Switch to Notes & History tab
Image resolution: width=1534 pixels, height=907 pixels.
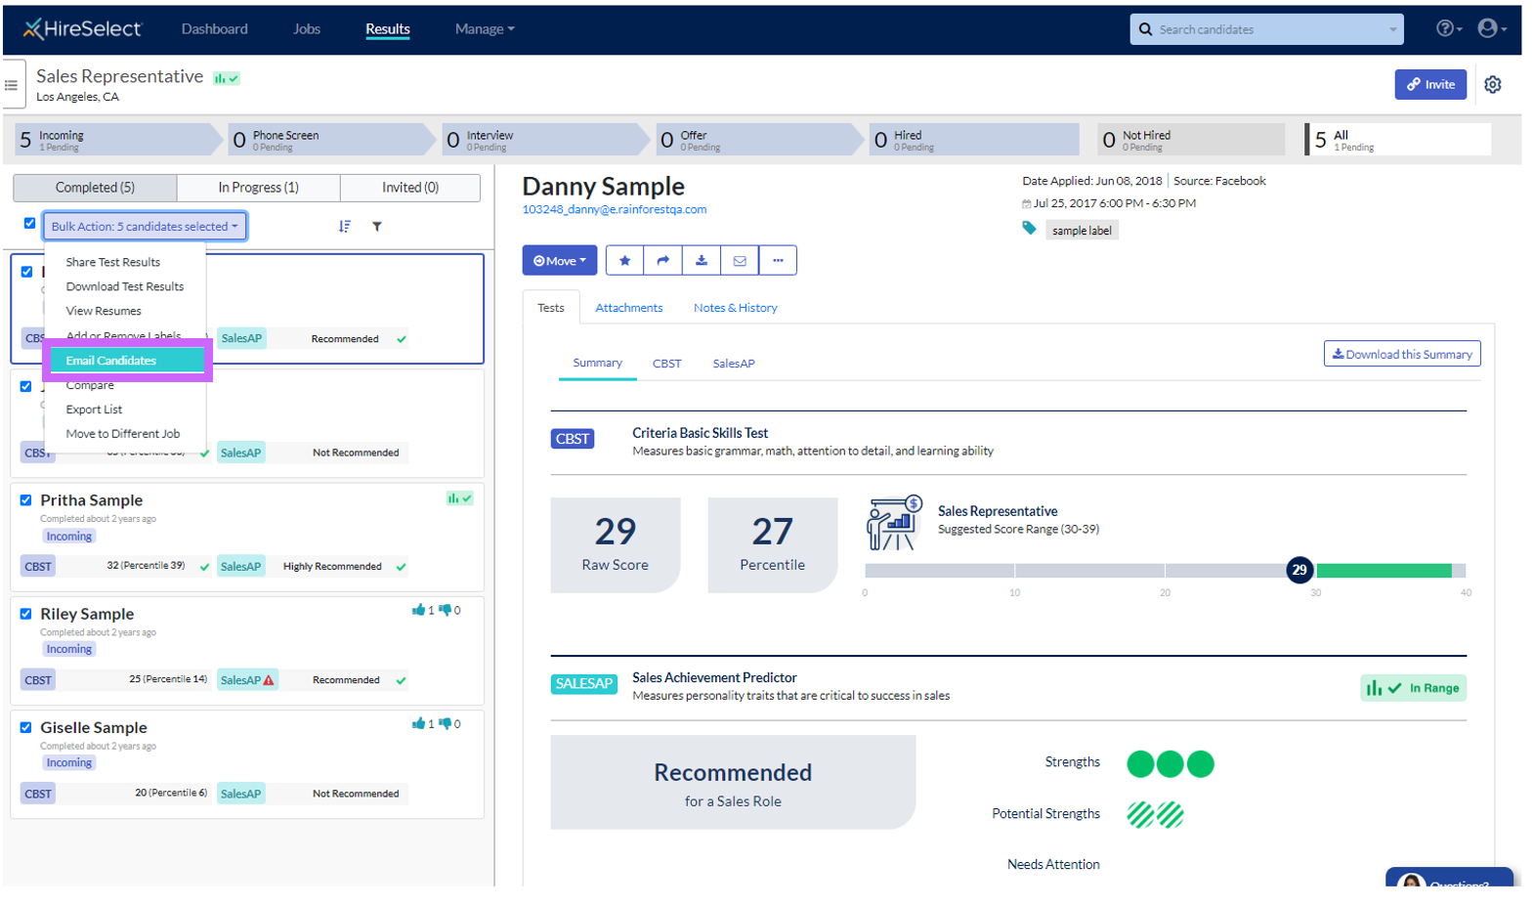tap(735, 308)
